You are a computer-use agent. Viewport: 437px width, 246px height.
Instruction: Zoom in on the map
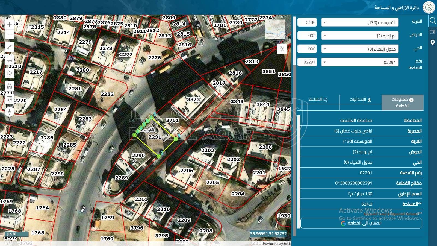point(9,24)
